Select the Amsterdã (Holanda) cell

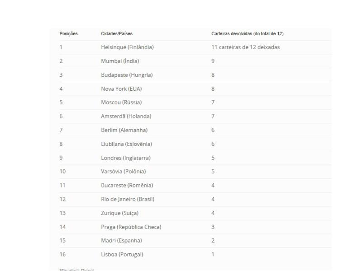click(x=126, y=116)
